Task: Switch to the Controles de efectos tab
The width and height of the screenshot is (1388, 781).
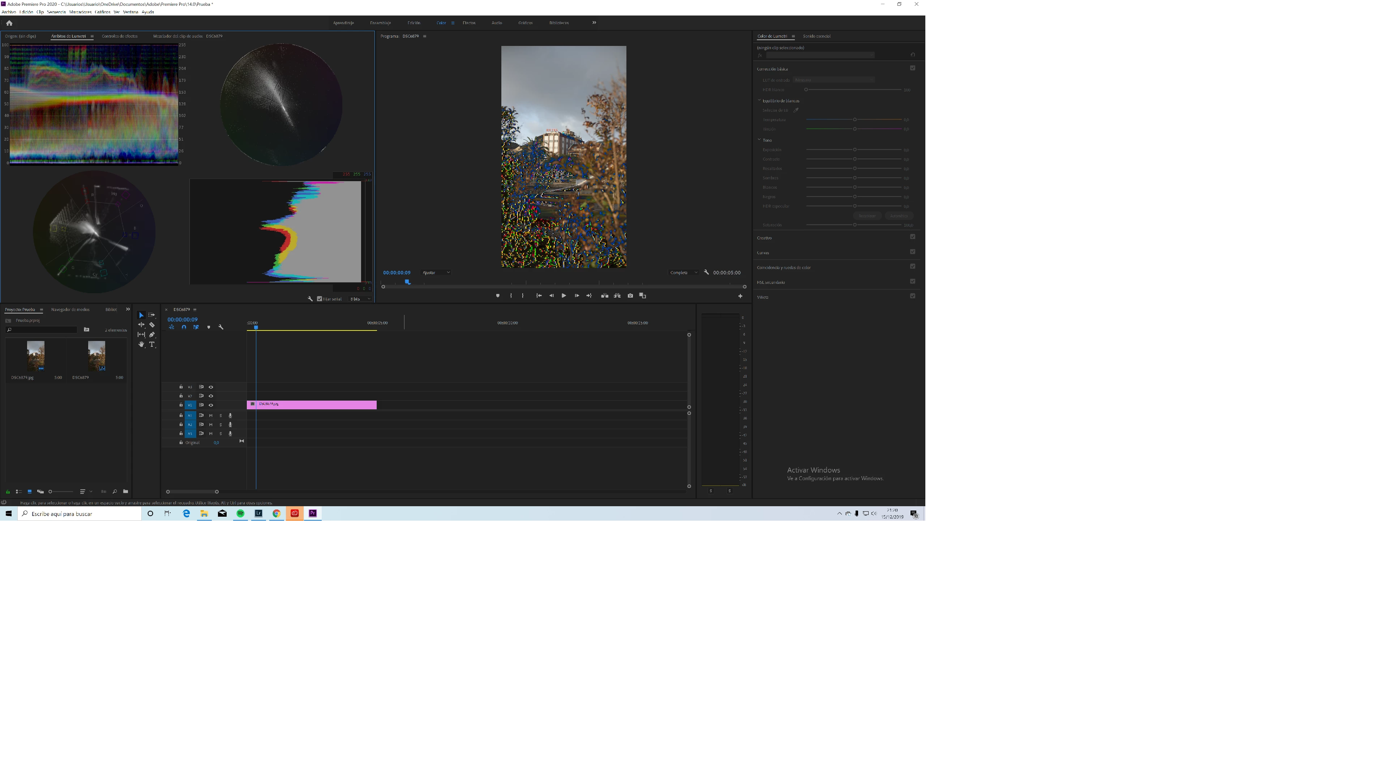Action: click(x=120, y=36)
